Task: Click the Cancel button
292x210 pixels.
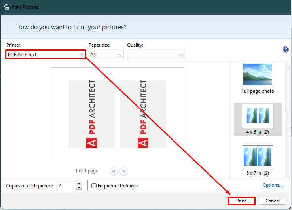Action: (x=273, y=201)
